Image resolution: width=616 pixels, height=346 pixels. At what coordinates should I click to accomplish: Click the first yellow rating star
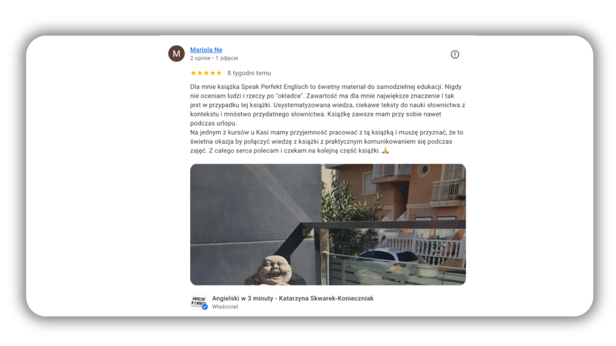193,73
